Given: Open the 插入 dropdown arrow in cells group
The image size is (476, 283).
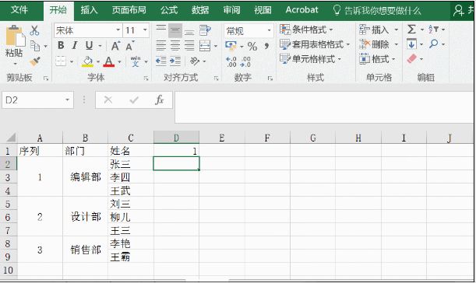Looking at the screenshot, I should (x=397, y=30).
